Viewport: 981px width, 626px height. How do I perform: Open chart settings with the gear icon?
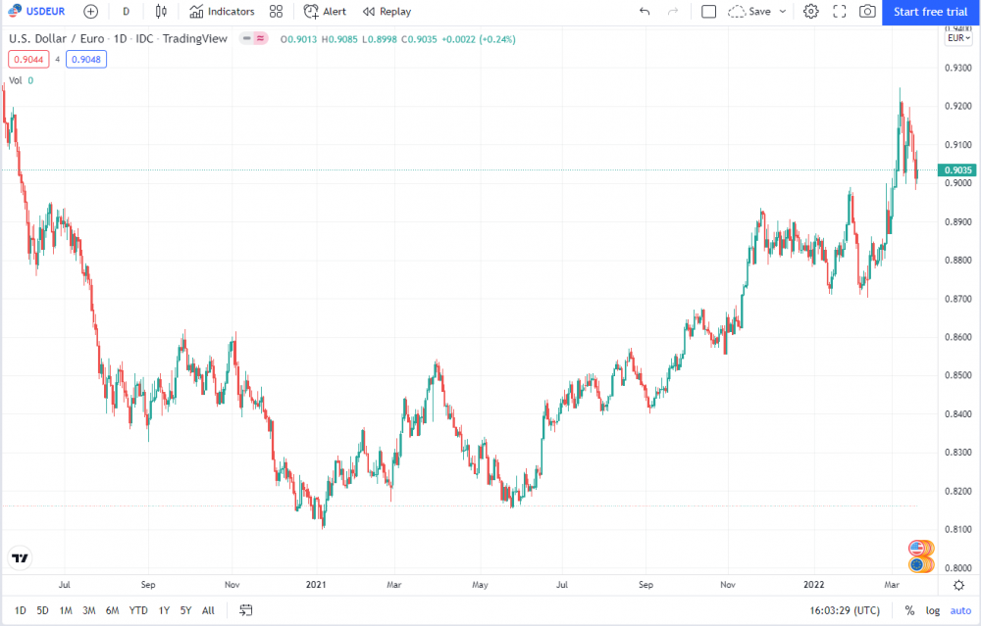pos(810,11)
